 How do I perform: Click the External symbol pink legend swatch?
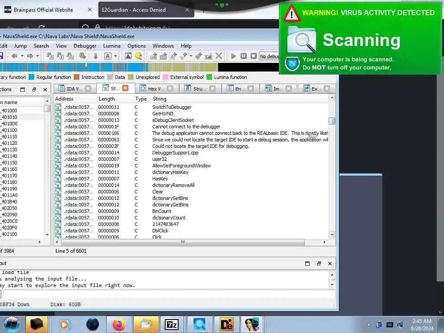165,77
